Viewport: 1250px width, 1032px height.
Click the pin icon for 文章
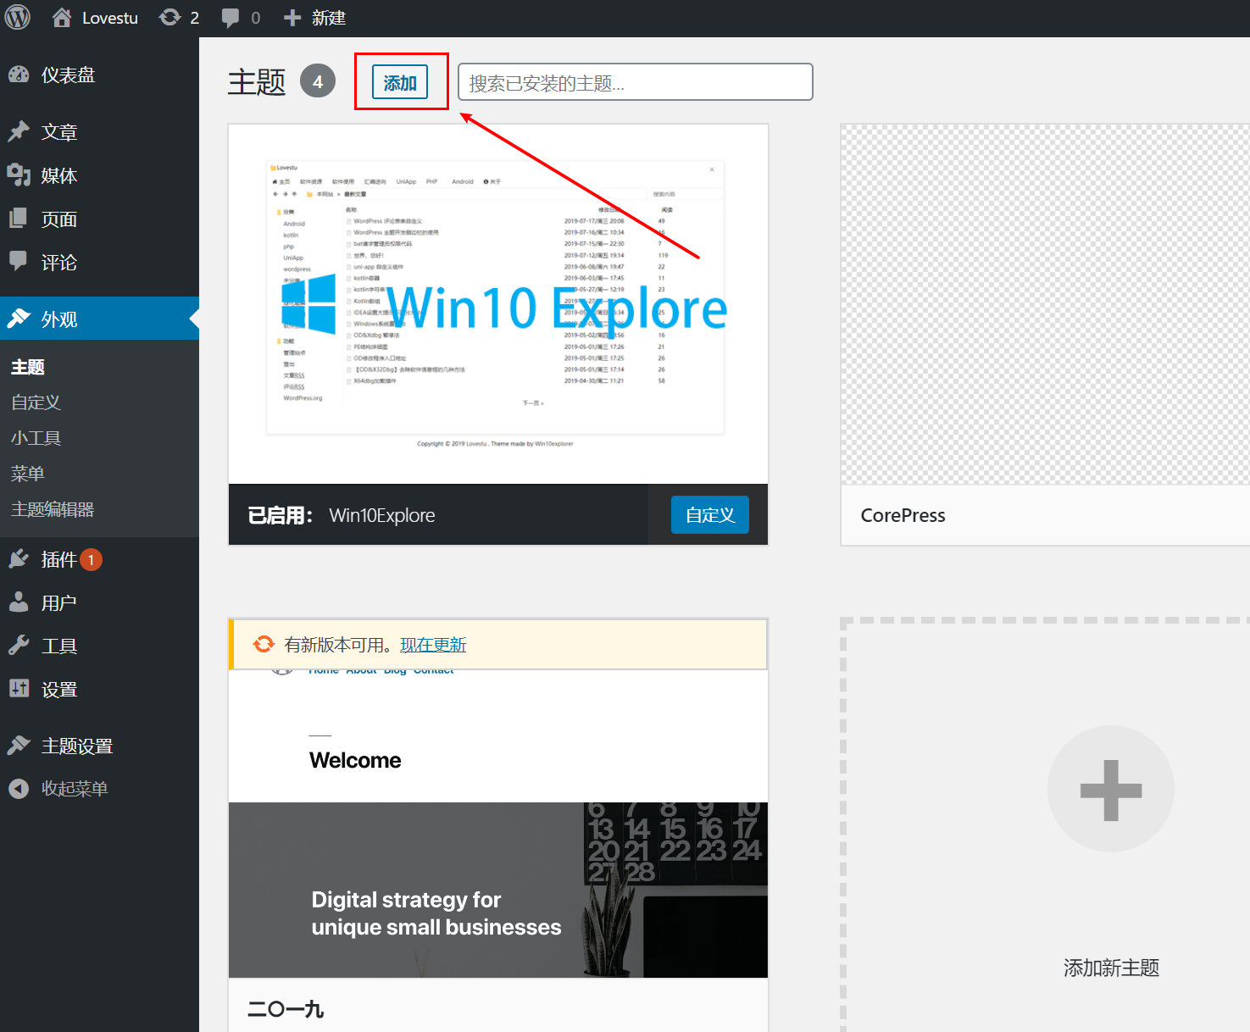click(19, 131)
